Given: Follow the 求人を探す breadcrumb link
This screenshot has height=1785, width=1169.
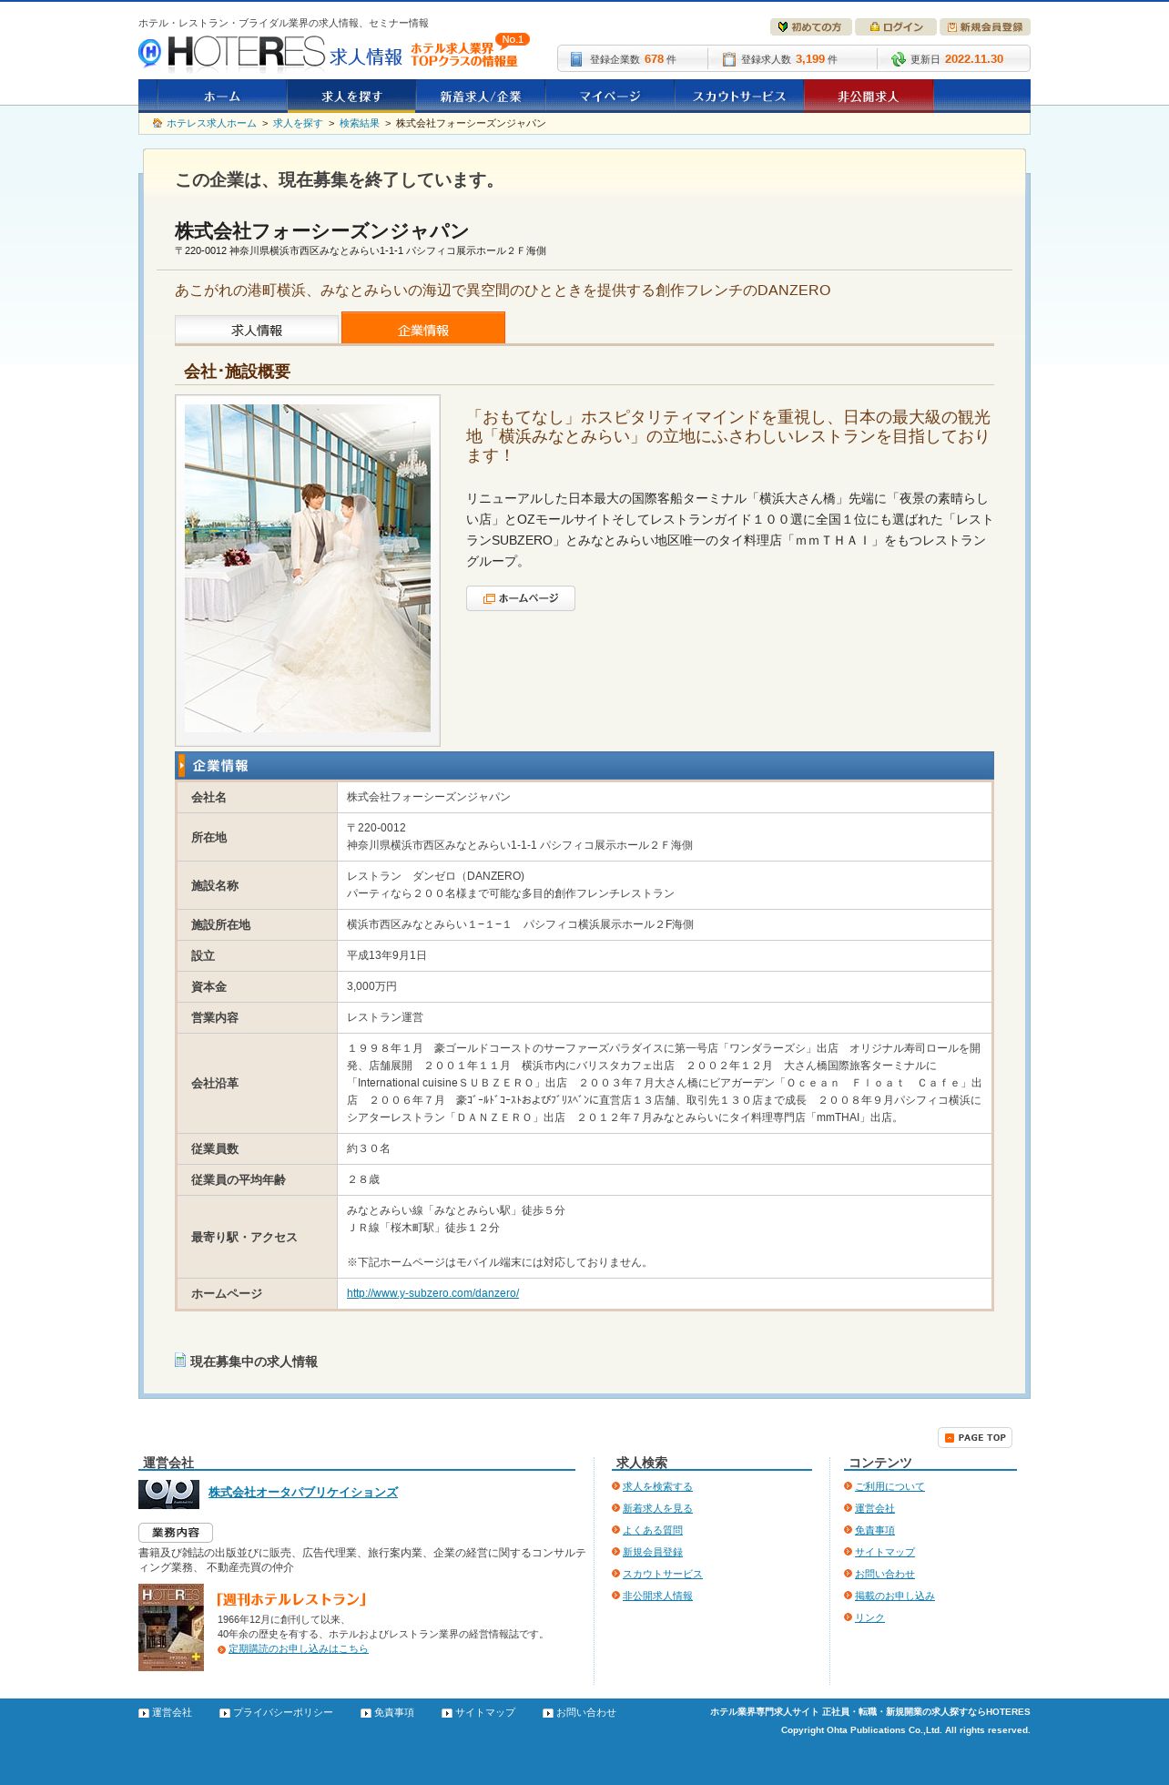Looking at the screenshot, I should [298, 123].
